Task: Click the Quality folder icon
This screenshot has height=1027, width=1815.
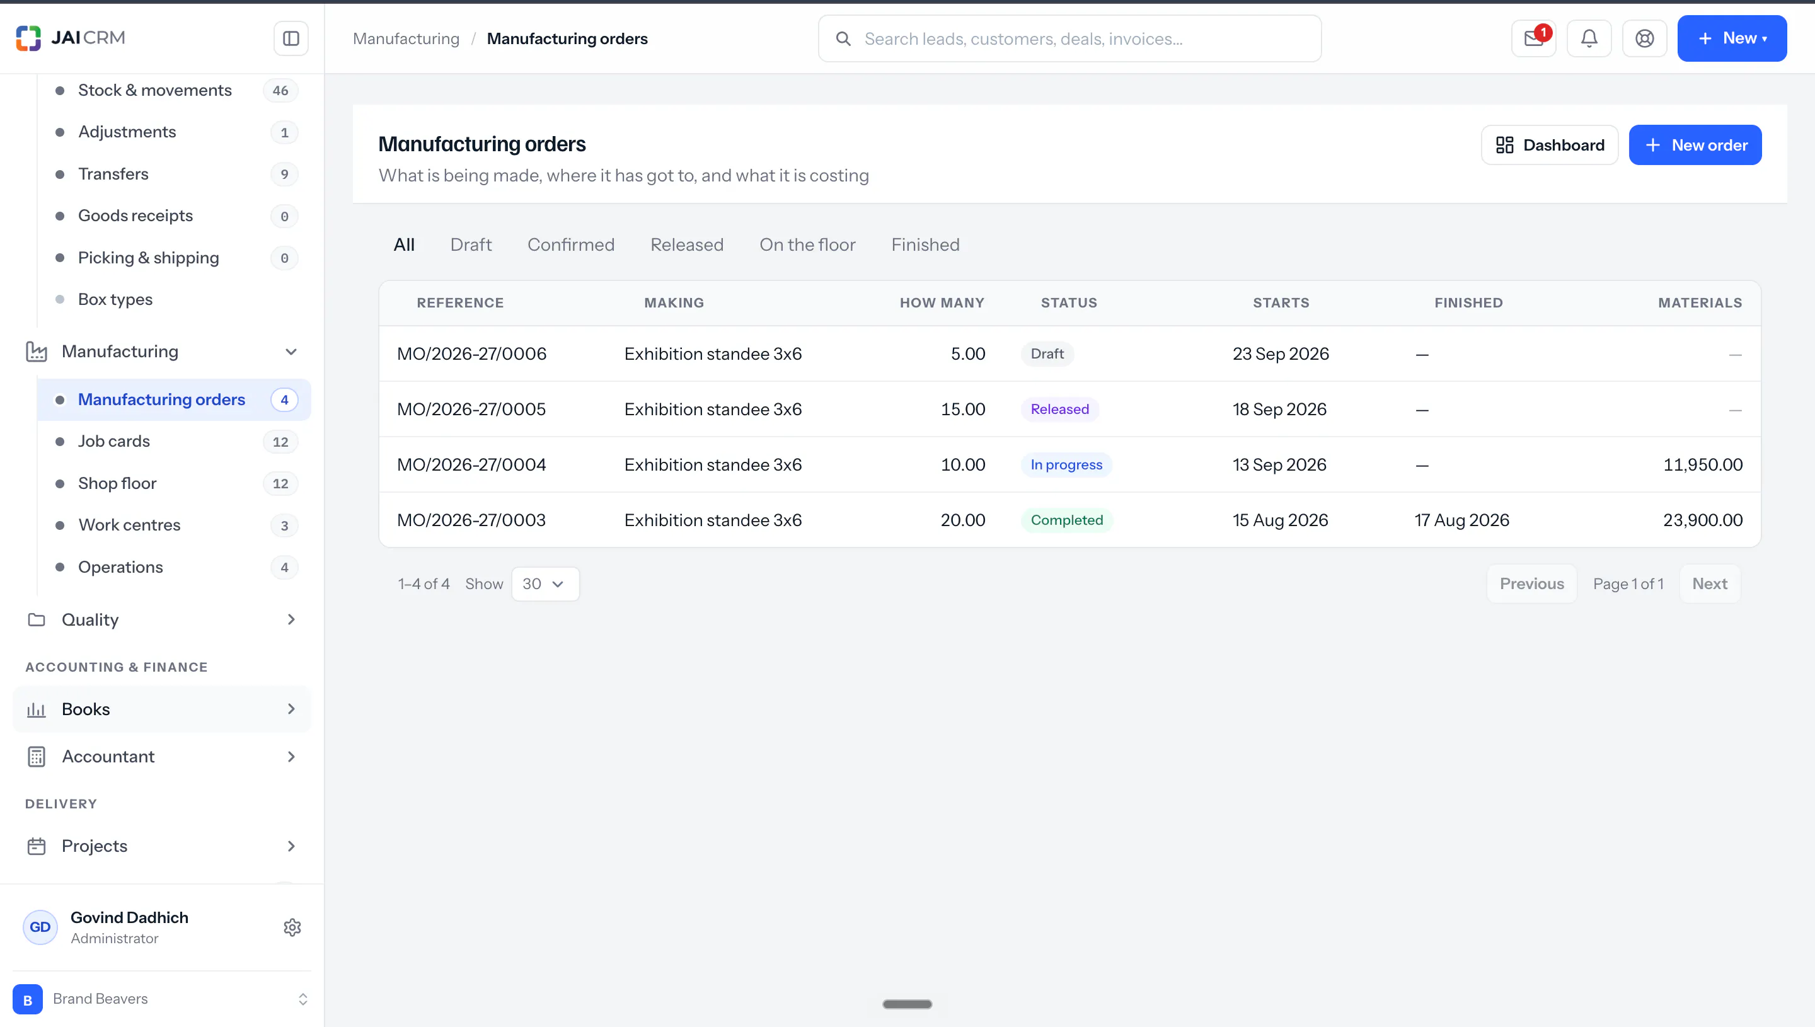Action: pos(36,619)
